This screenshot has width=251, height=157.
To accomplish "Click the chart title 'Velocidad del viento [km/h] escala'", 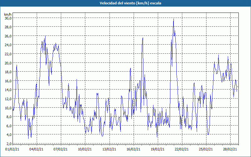I will coord(130,3).
